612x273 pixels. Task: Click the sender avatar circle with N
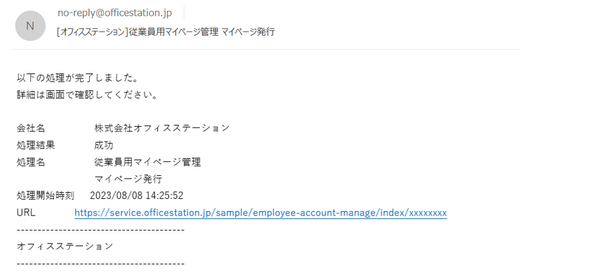point(30,26)
